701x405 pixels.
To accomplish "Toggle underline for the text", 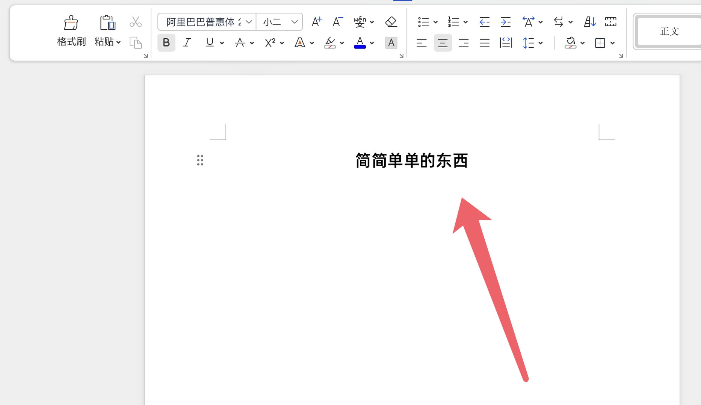I will click(x=209, y=43).
